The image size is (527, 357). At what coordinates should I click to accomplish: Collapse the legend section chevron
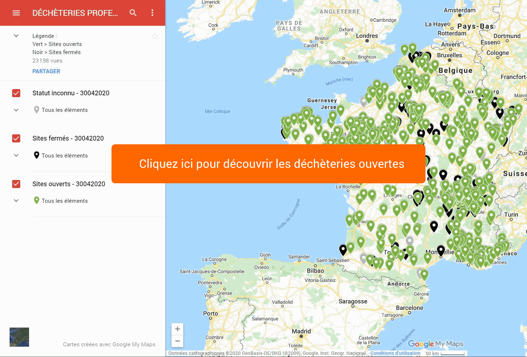[16, 36]
